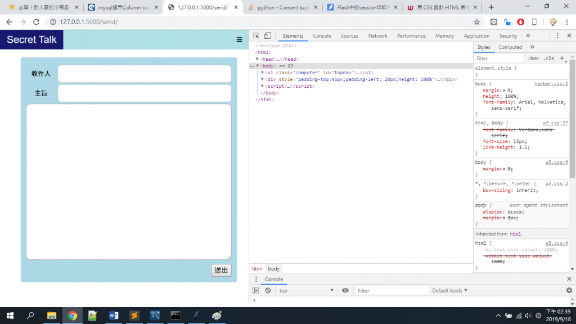Switch to the Computed styles tab

point(510,47)
